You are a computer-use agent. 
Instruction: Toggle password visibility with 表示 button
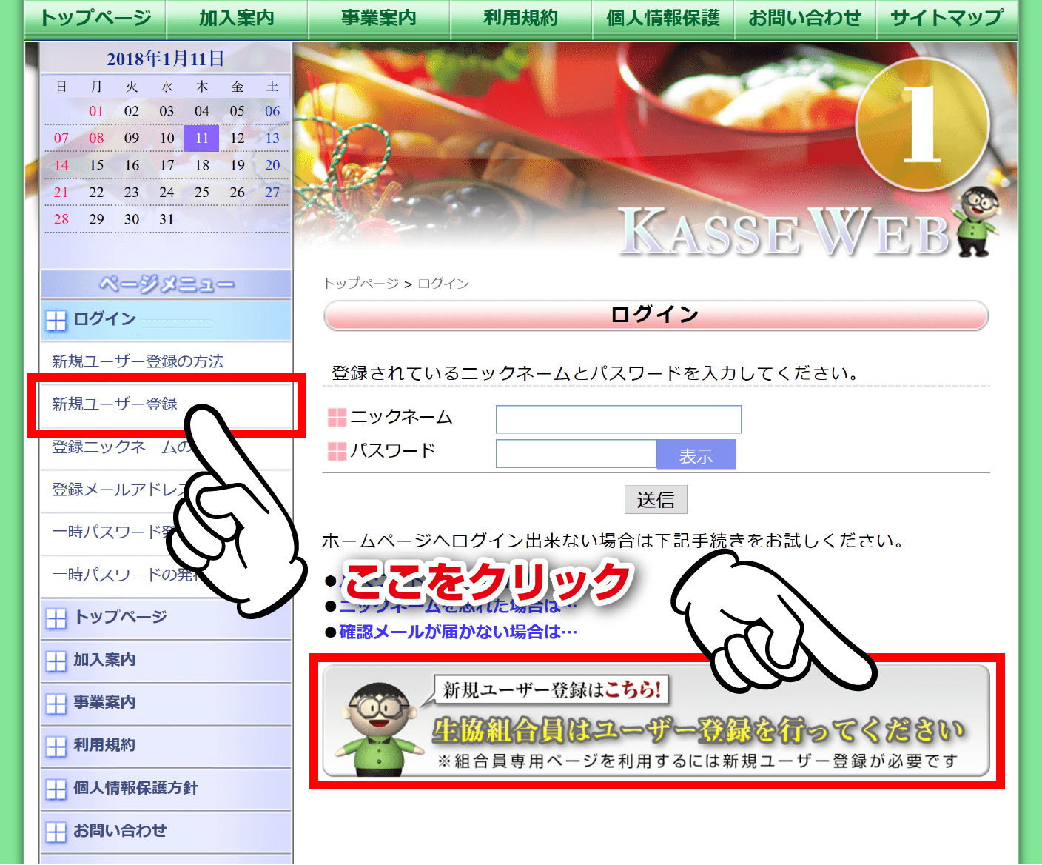coord(696,455)
